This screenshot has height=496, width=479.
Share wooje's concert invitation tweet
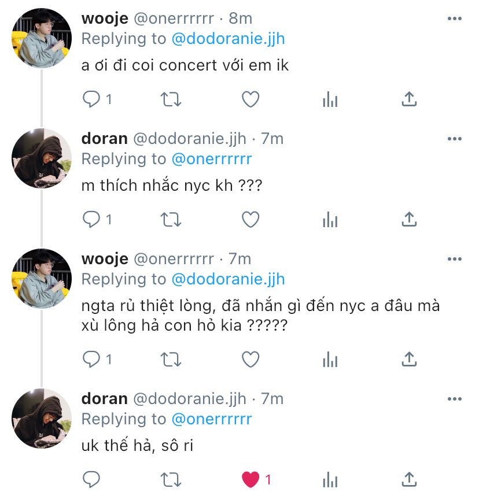[x=409, y=99]
